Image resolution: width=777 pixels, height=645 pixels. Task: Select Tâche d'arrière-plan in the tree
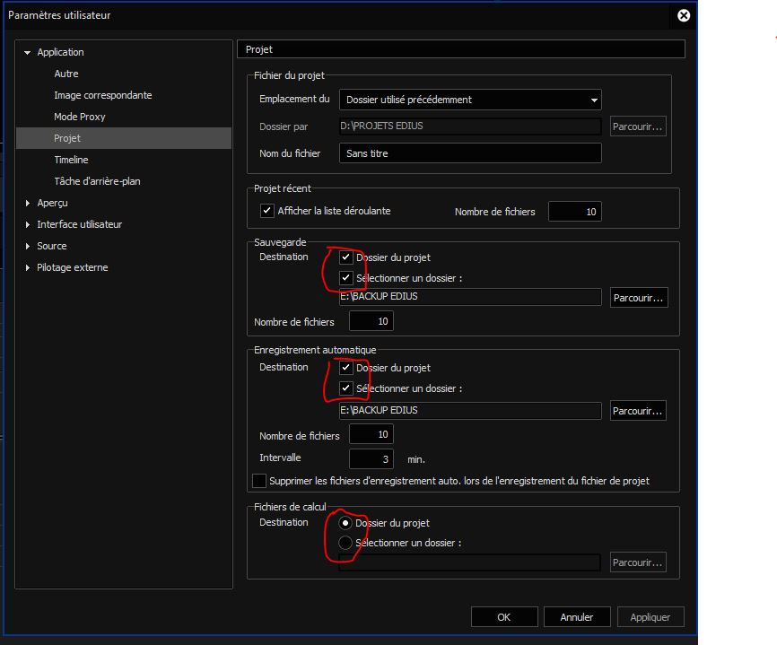tap(97, 181)
